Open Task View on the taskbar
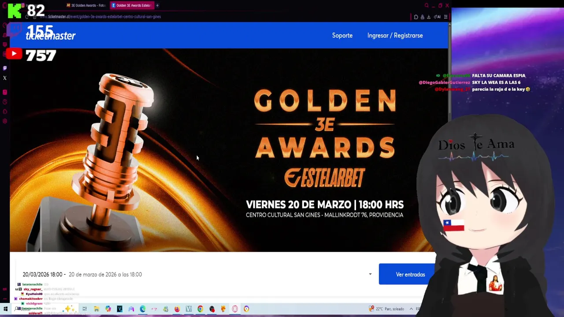The width and height of the screenshot is (564, 317). 85,309
